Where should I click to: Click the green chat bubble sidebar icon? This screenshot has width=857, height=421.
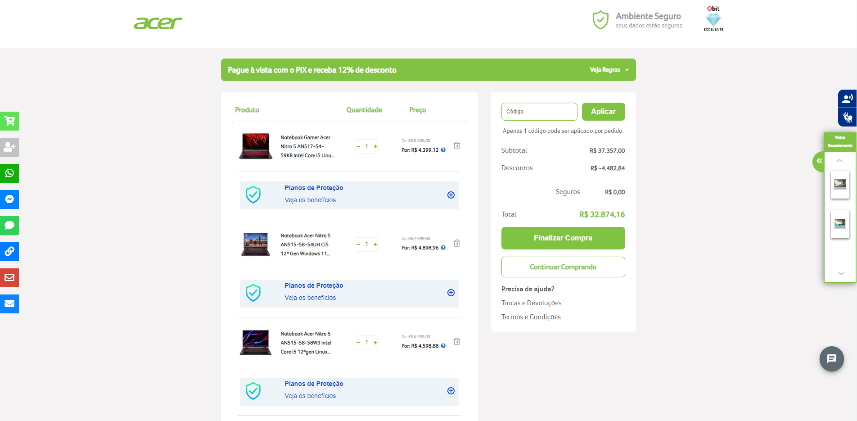[x=9, y=225]
